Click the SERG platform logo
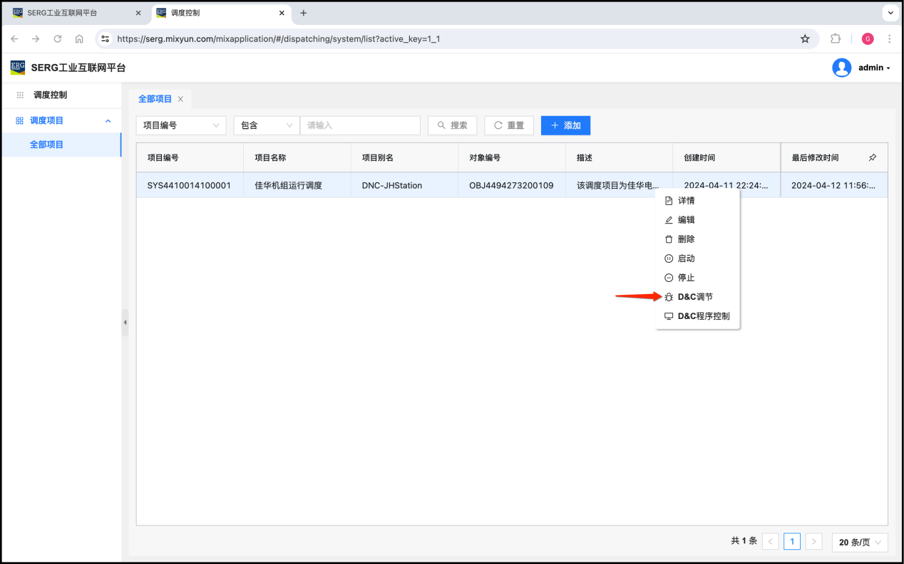The width and height of the screenshot is (904, 564). 18,68
